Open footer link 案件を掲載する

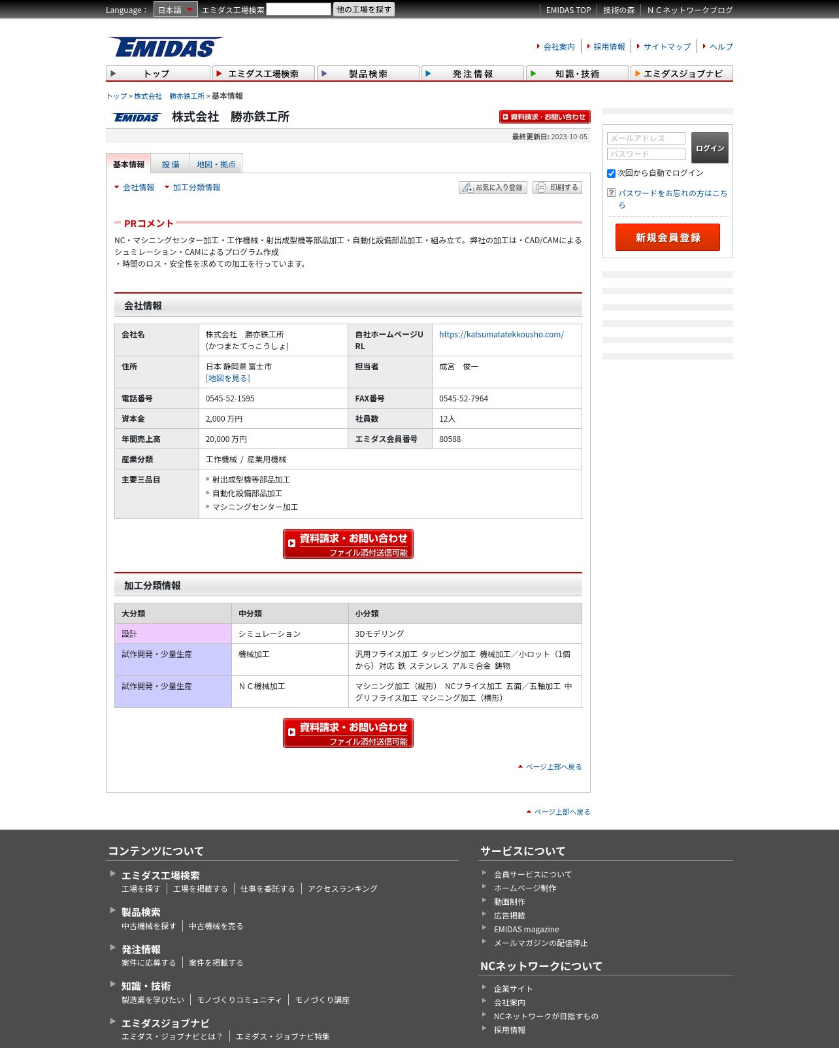[x=216, y=962]
